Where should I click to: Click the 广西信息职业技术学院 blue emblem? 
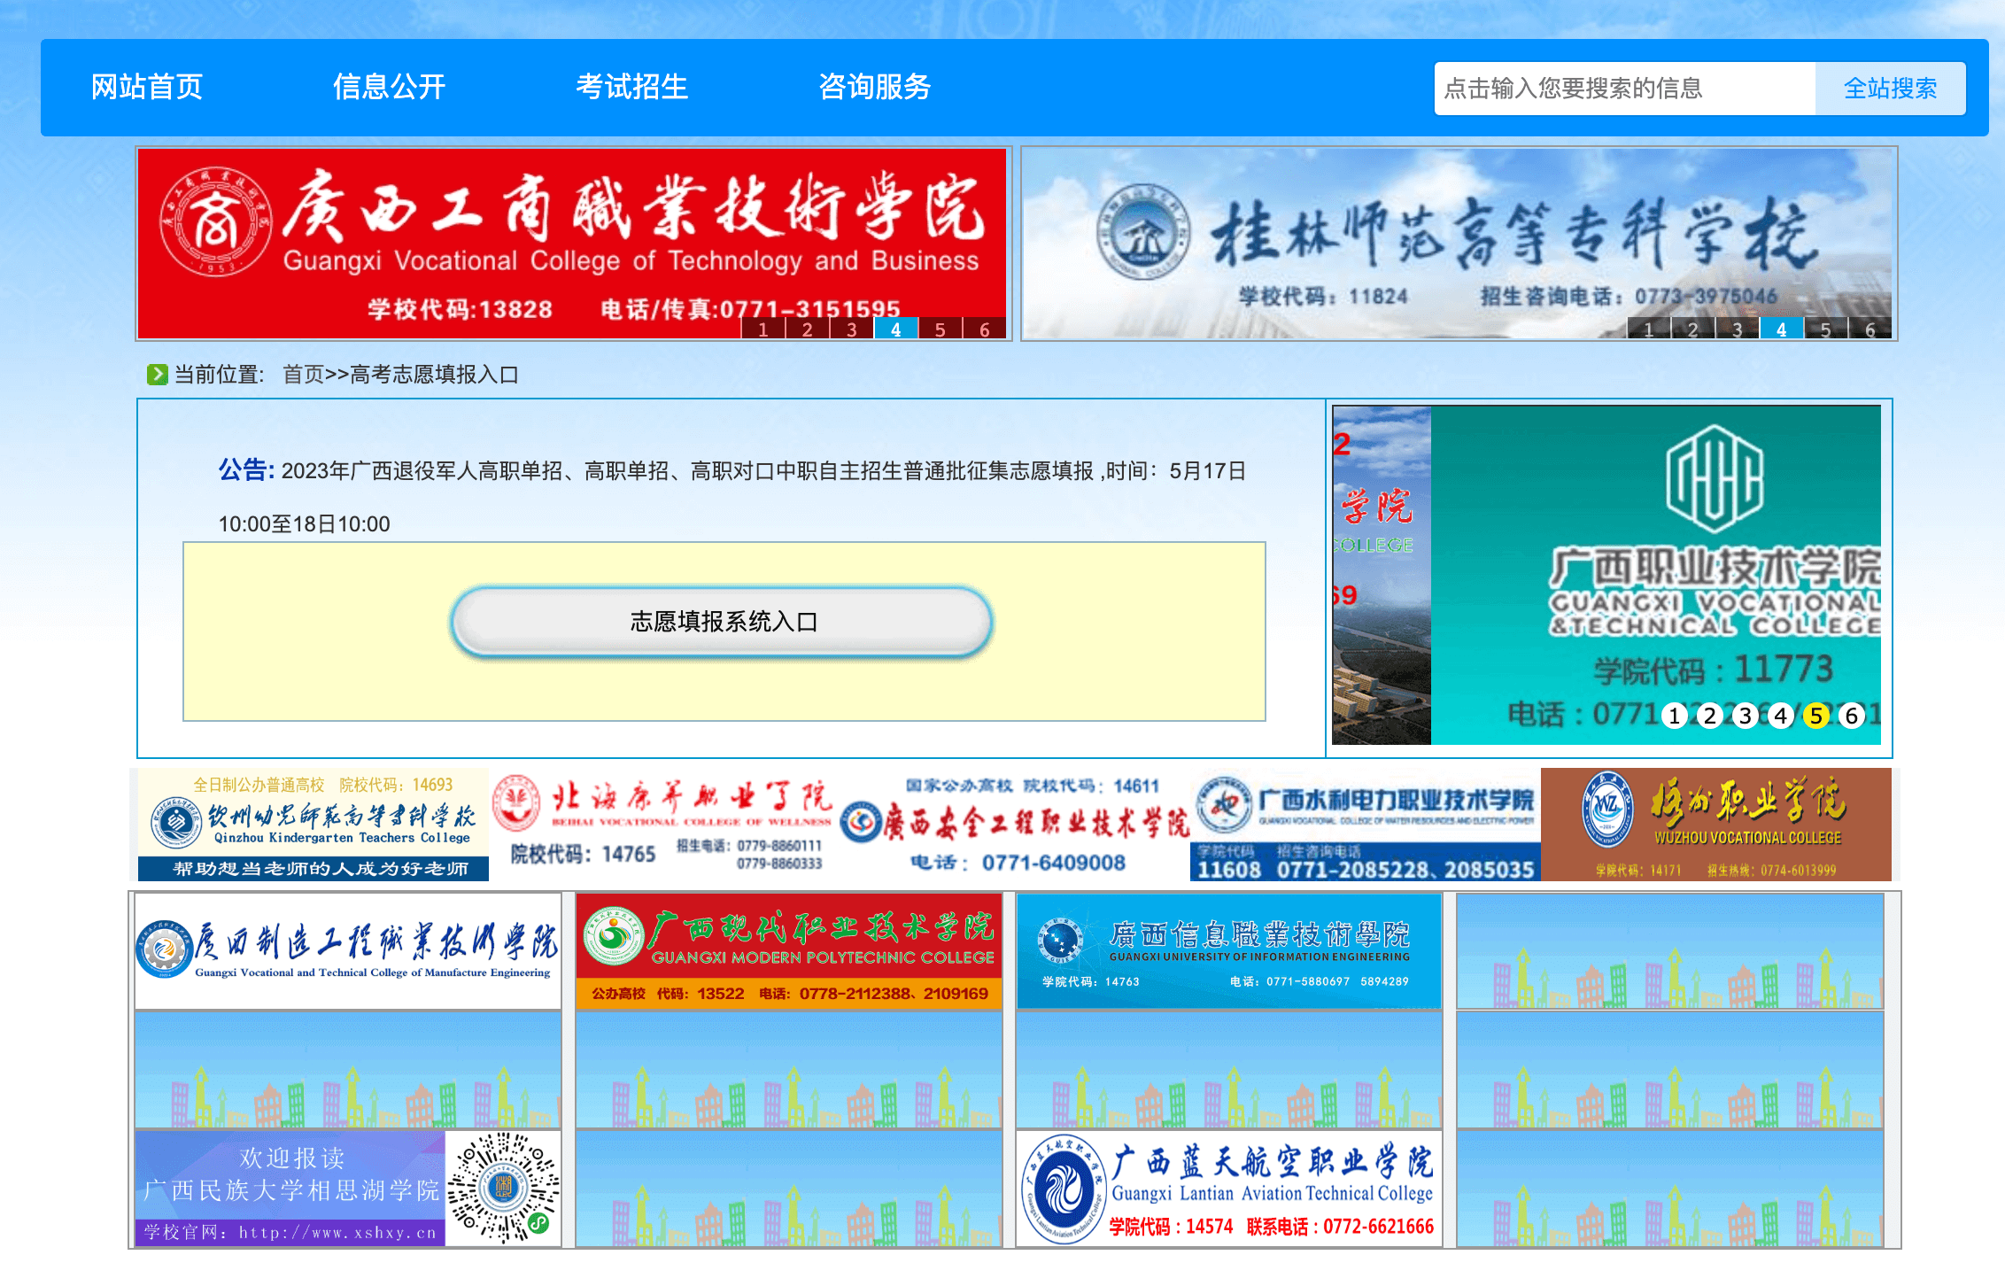[x=1059, y=939]
